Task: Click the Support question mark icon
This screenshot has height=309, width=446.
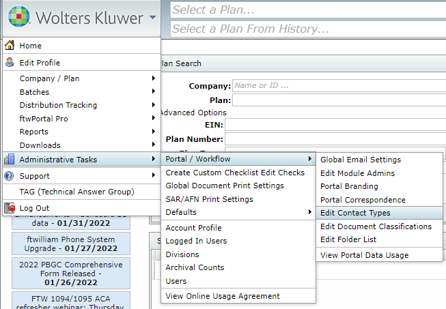Action: [9, 176]
